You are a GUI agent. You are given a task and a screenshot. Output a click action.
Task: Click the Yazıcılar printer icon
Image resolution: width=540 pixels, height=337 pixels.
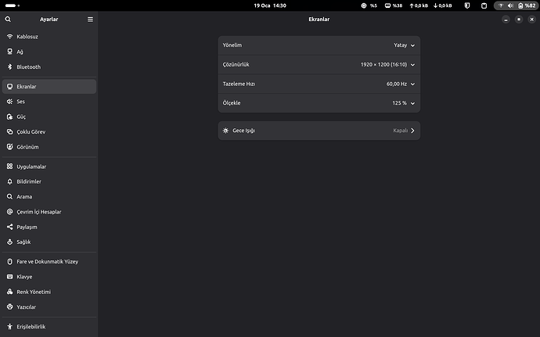point(9,307)
